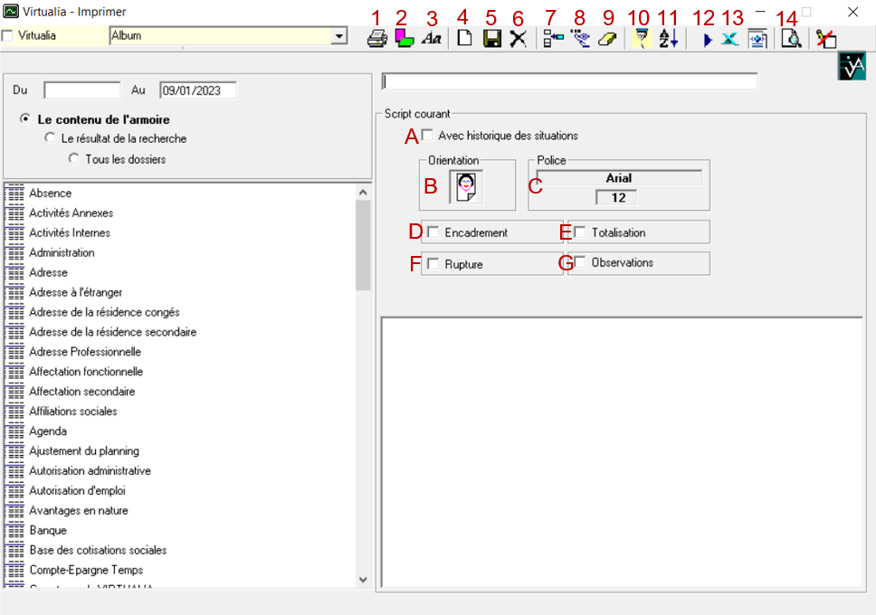Tick the Encadrement checkbox
876x615 pixels.
433,232
